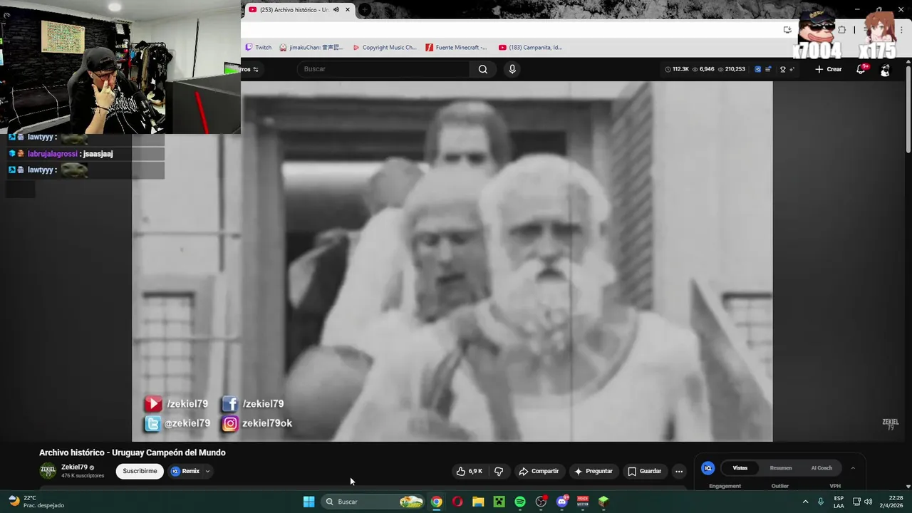Open more actions three-dot menu
Screen dimensions: 912x513
click(679, 471)
